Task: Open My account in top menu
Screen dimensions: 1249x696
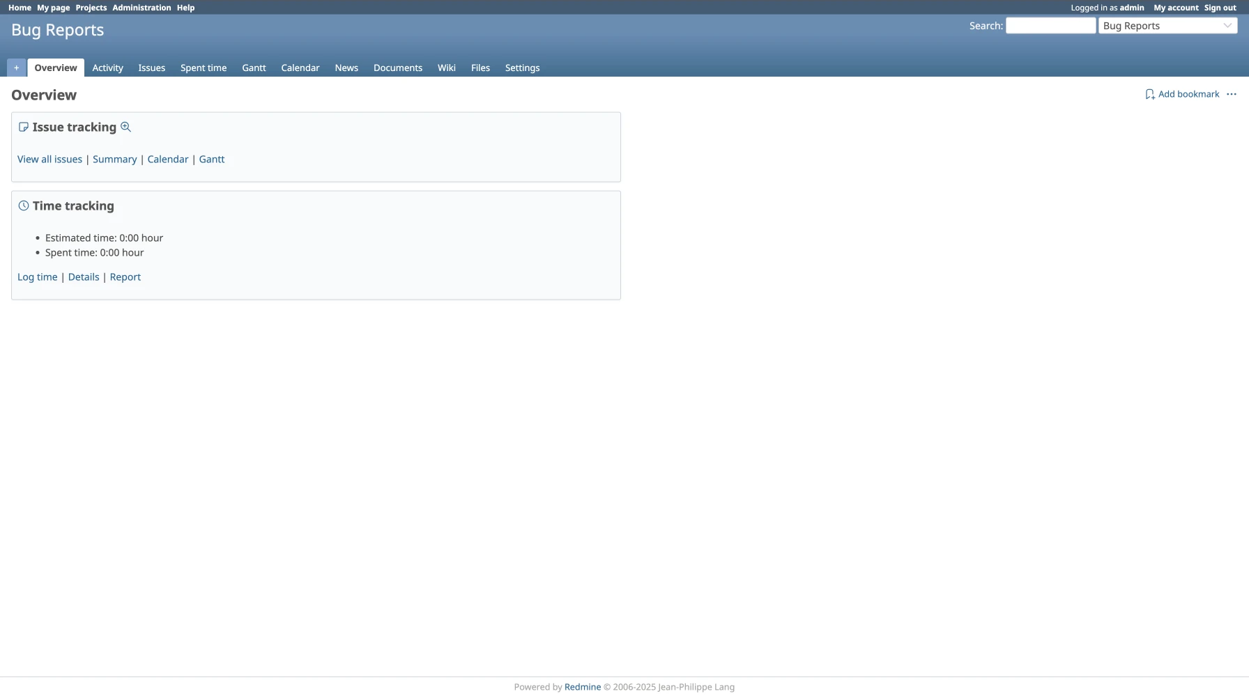Action: pyautogui.click(x=1175, y=8)
